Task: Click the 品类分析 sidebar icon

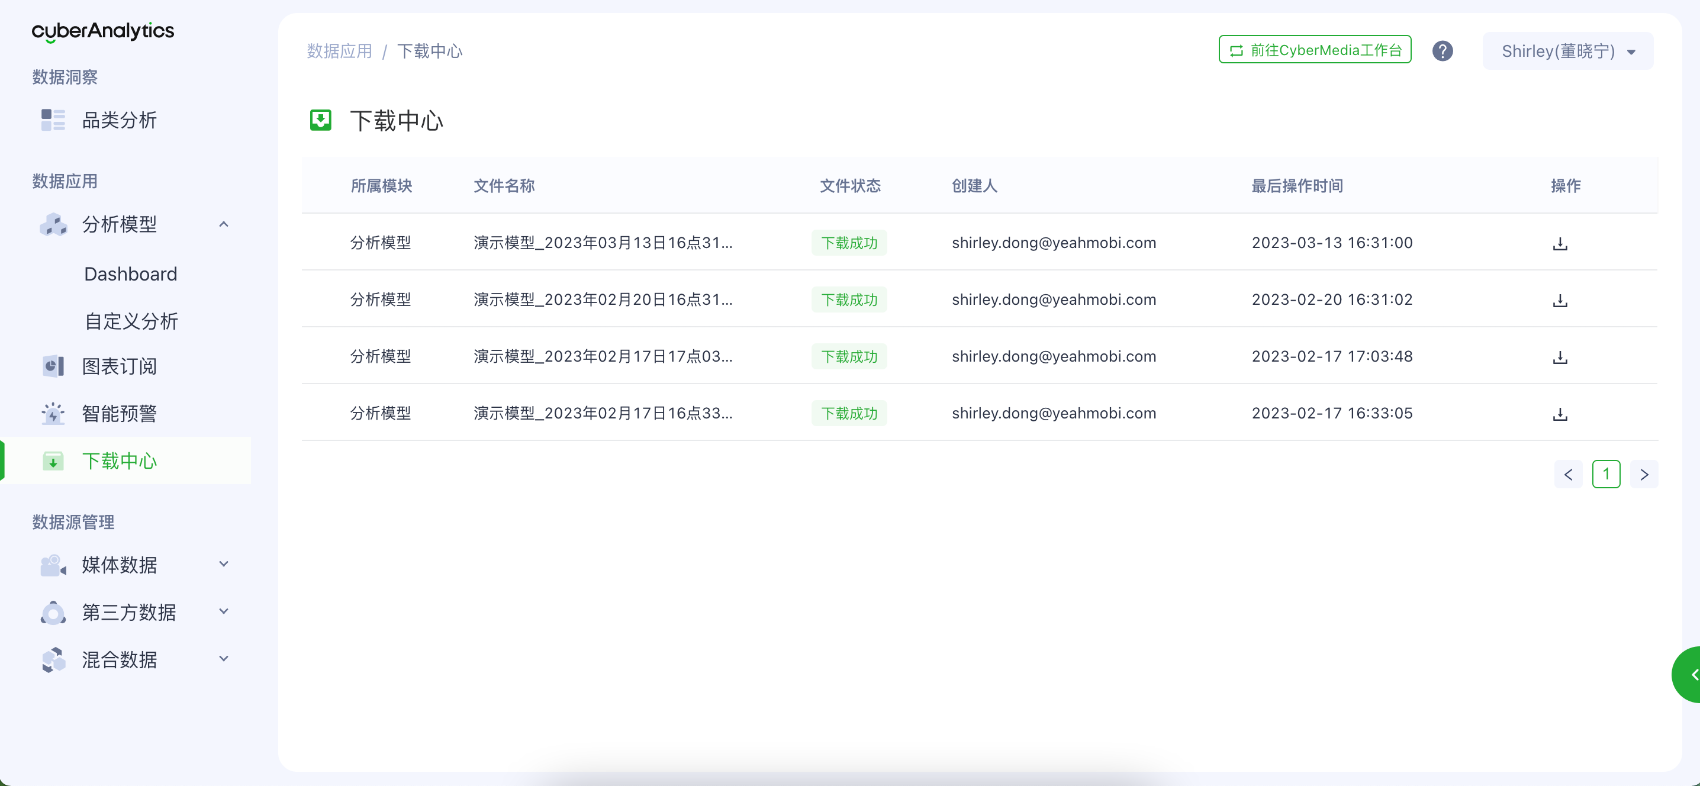Action: [x=53, y=120]
